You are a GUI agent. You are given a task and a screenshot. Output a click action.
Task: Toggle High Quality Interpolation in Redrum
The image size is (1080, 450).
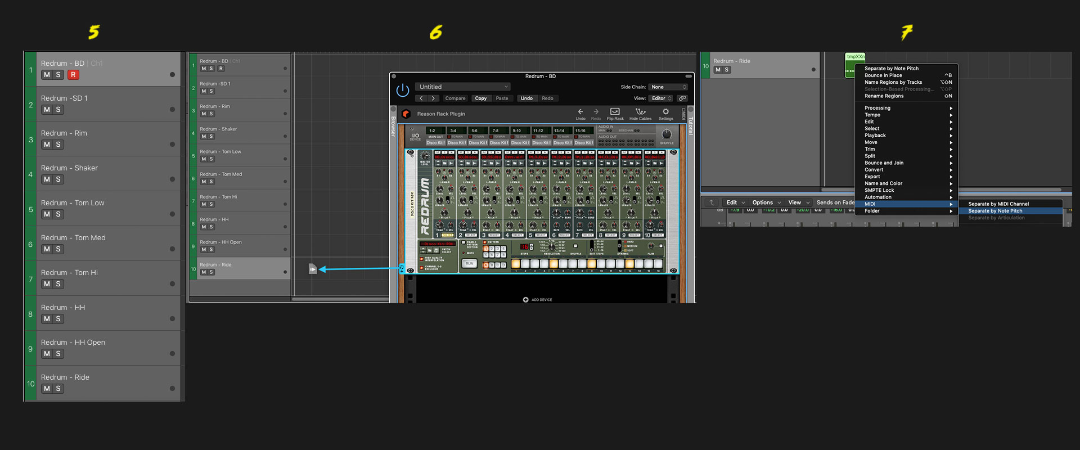point(421,259)
